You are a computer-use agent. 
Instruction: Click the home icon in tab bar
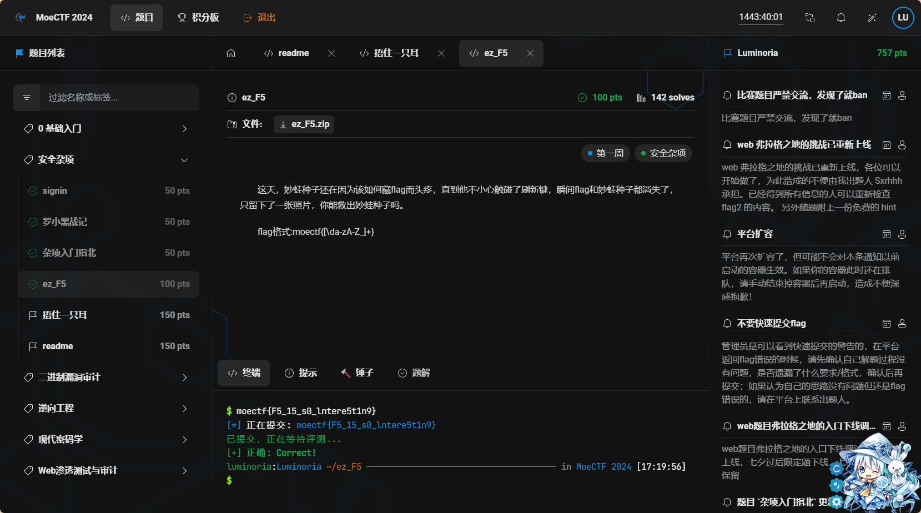click(x=231, y=53)
